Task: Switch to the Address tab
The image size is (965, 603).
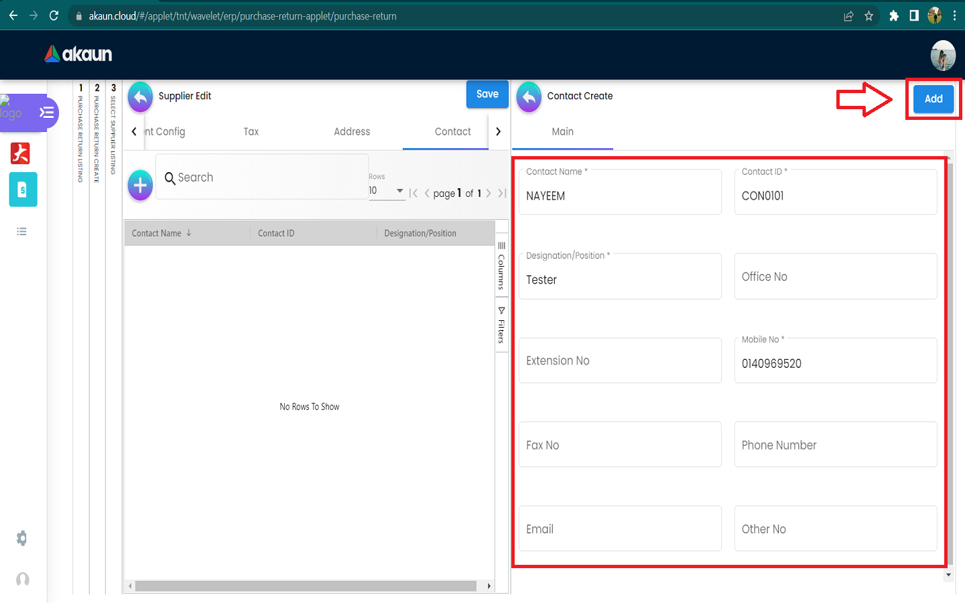Action: tap(352, 132)
